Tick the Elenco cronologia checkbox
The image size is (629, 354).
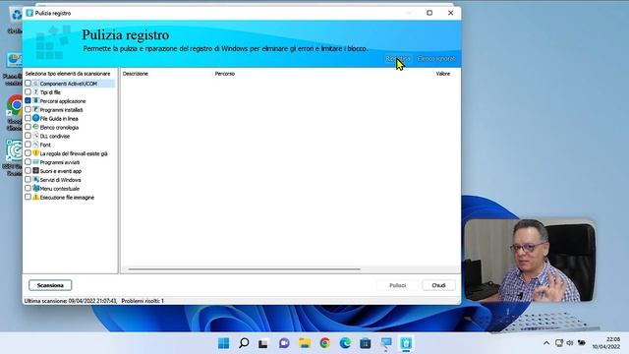click(28, 127)
